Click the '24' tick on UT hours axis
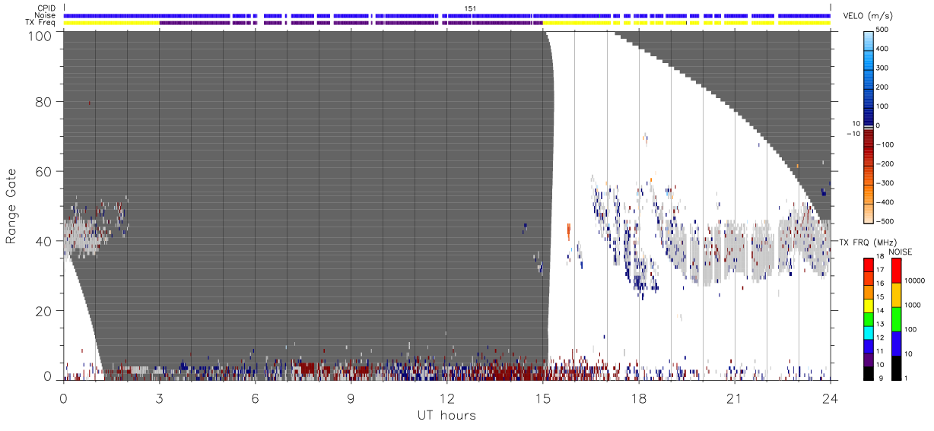The image size is (934, 431). [x=831, y=398]
